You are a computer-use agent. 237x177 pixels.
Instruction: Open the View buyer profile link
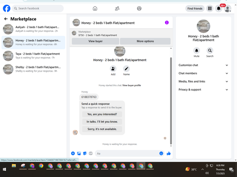click(x=132, y=85)
